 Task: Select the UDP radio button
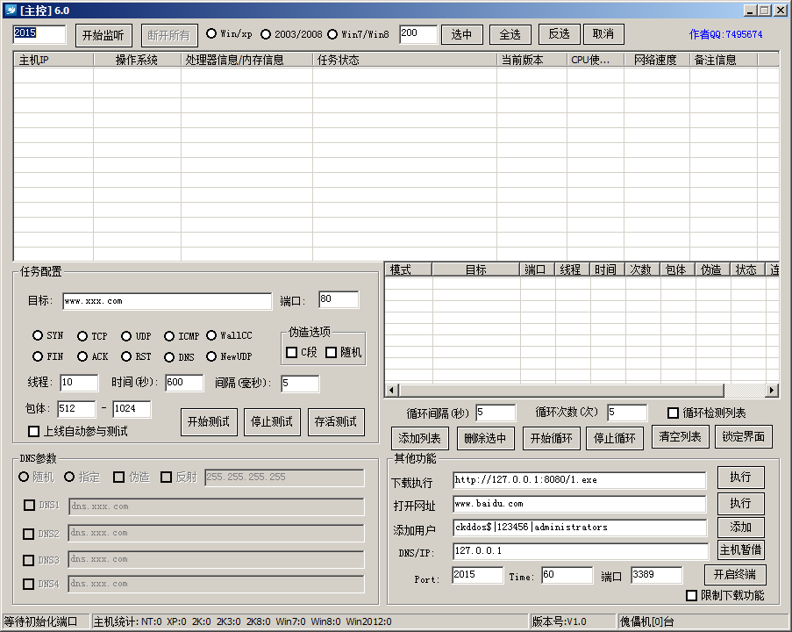coord(126,336)
